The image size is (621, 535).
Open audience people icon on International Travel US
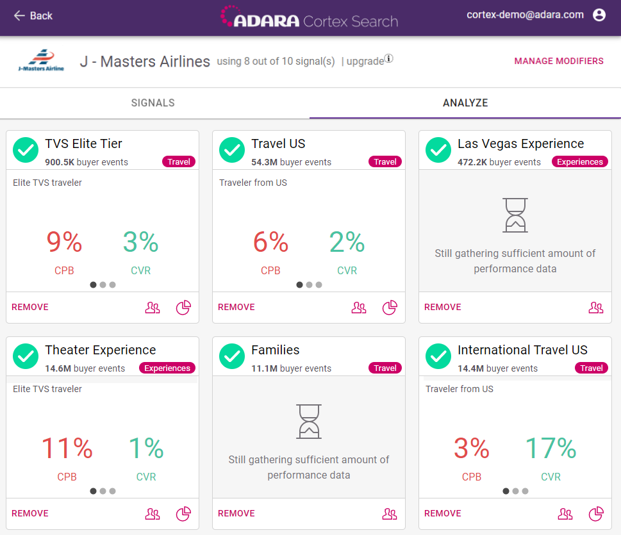(x=565, y=514)
